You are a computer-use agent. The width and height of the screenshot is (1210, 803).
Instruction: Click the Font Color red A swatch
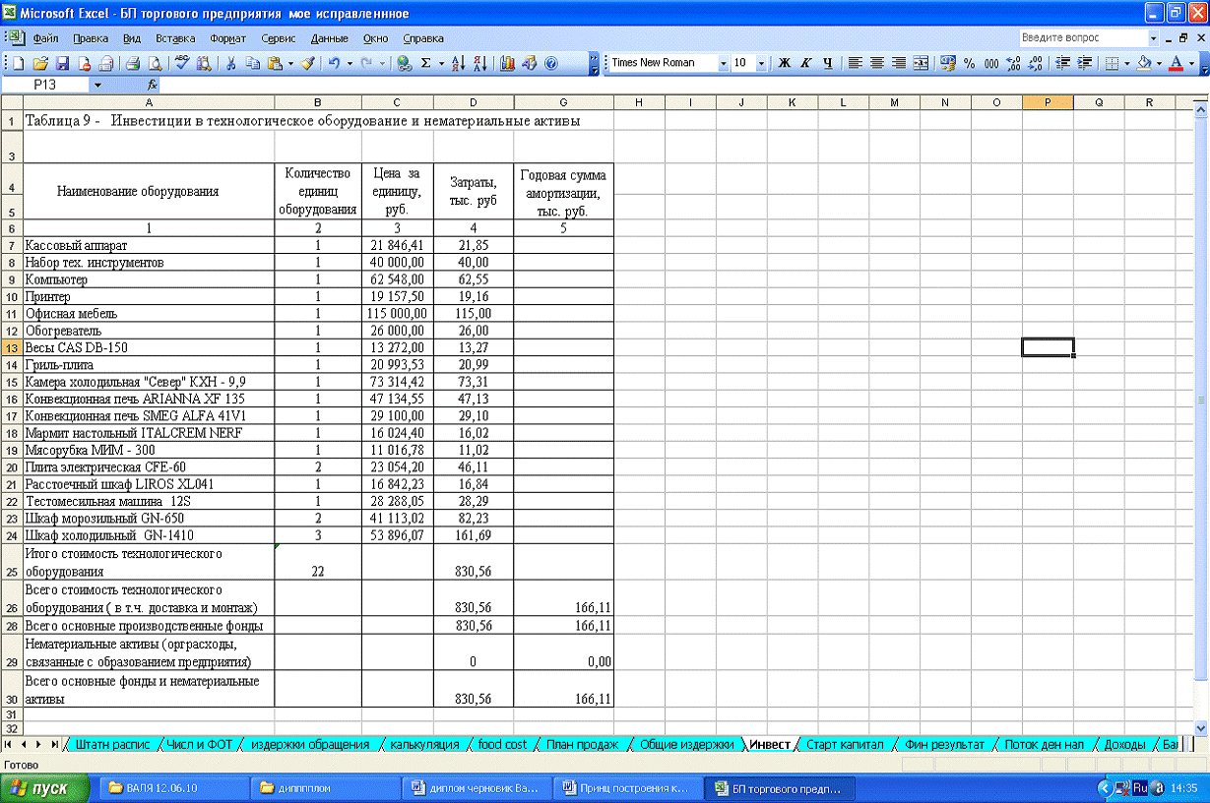[x=1178, y=63]
